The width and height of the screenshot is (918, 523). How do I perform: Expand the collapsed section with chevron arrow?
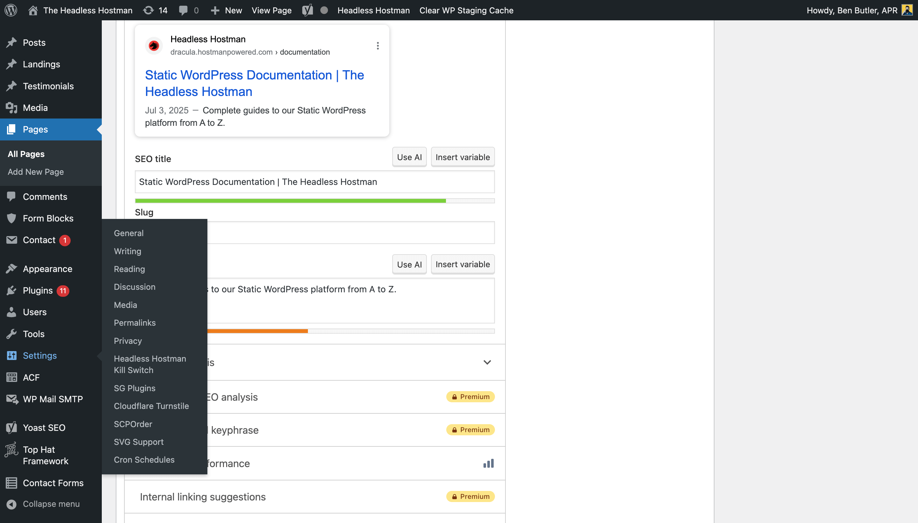tap(487, 363)
